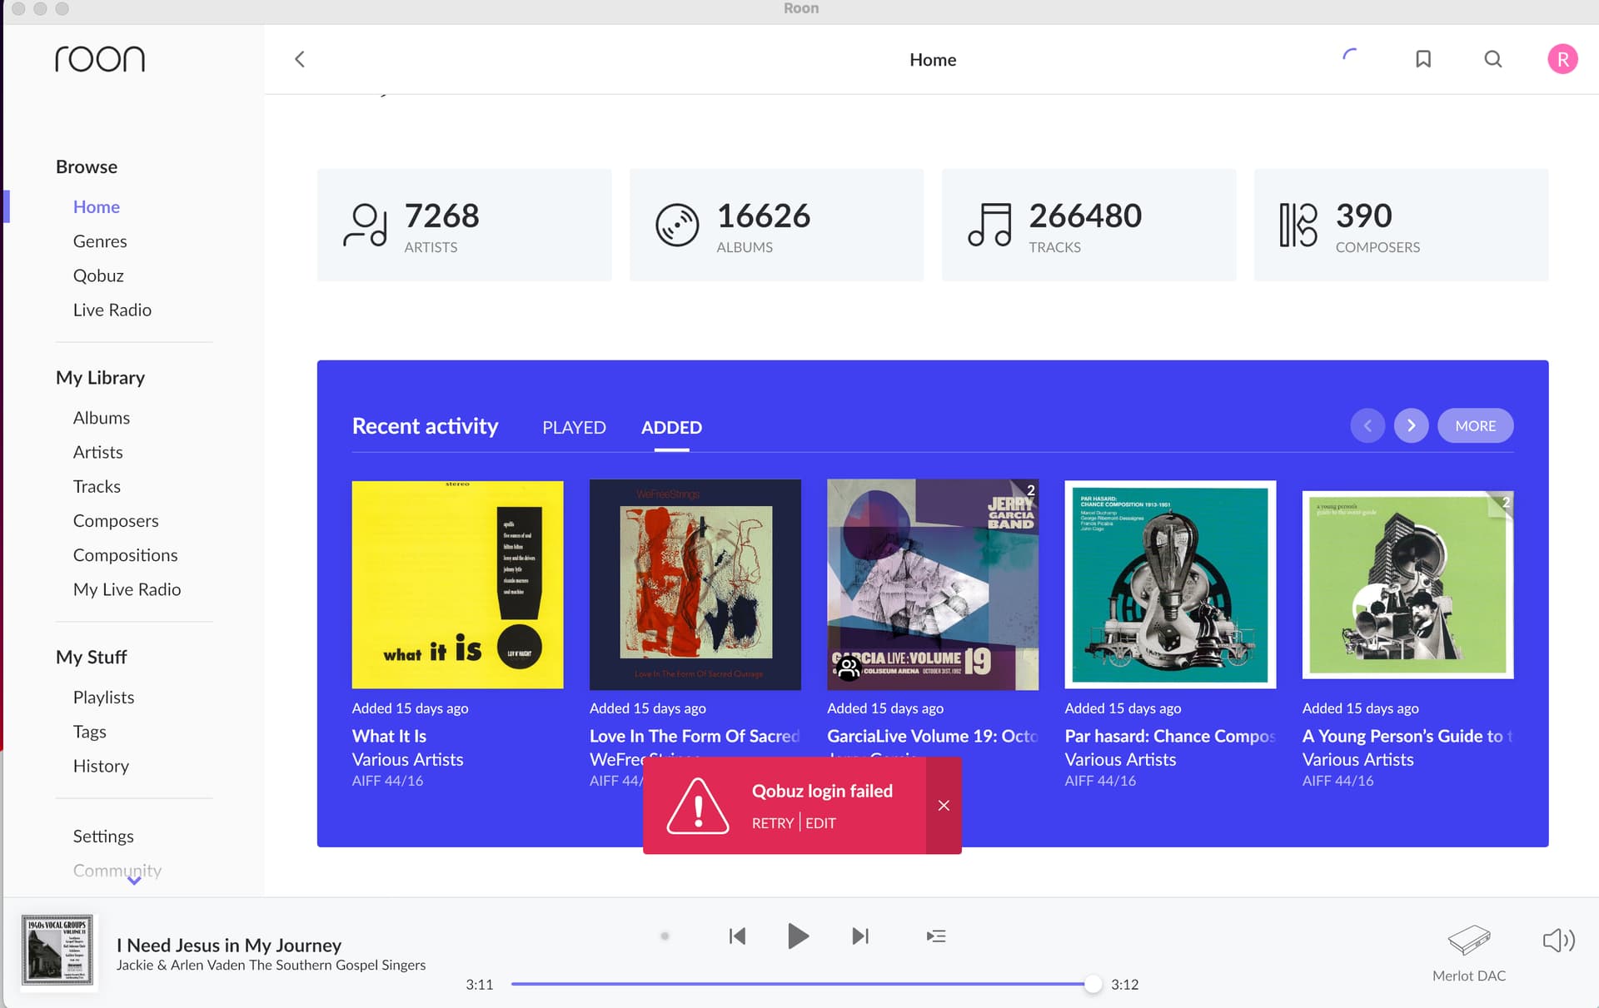
Task: Click the MORE button in Recent activity
Action: [1475, 425]
